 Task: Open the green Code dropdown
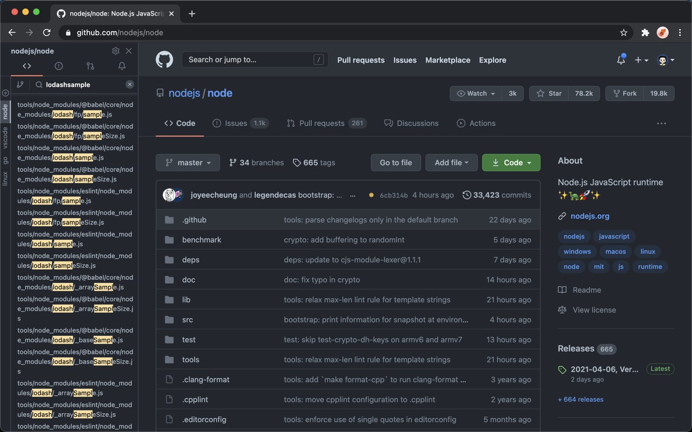pyautogui.click(x=511, y=163)
